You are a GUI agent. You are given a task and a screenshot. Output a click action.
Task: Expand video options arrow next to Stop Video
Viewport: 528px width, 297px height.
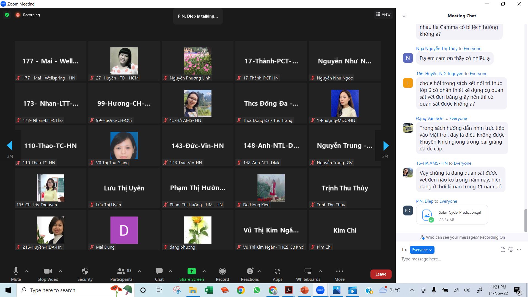click(61, 271)
